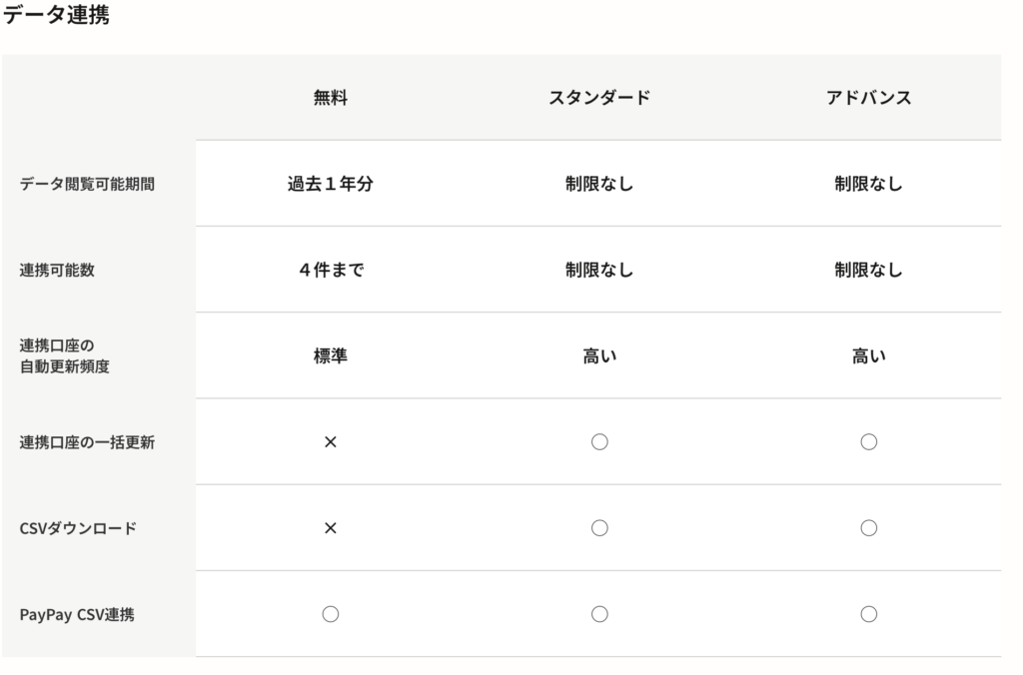Image resolution: width=1023 pixels, height=675 pixels.
Task: Click the データ連携 section heading
Action: [56, 16]
